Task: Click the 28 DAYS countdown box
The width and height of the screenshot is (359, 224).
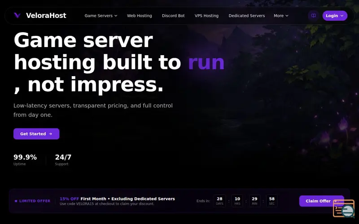Action: pos(219,201)
